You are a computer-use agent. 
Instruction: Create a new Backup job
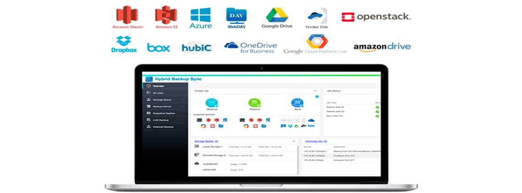(212, 104)
